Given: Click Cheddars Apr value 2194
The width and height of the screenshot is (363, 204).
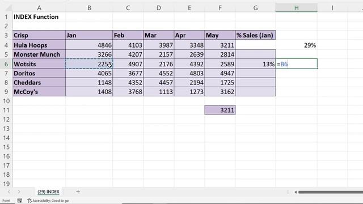Looking at the screenshot, I should [189, 83].
